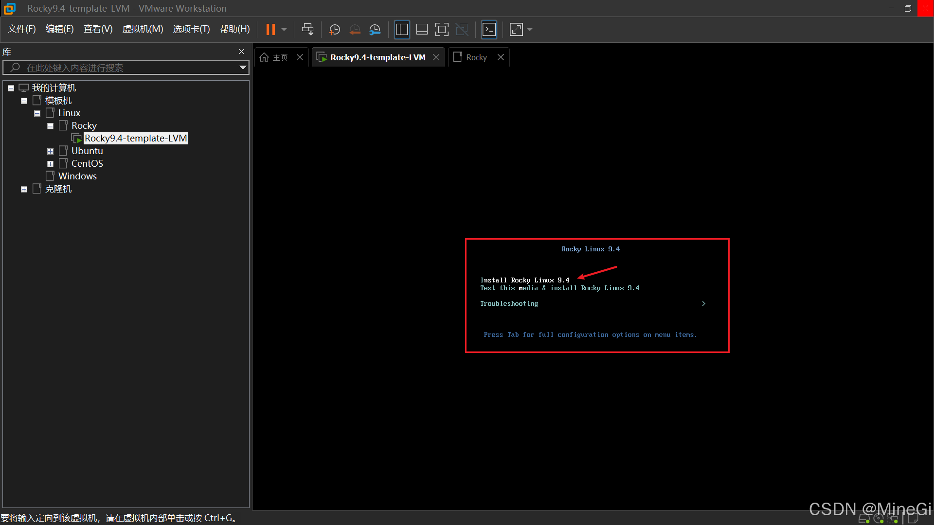Screen dimensions: 934x525
Task: Select Troubleshooting boot menu entry
Action: tap(509, 303)
